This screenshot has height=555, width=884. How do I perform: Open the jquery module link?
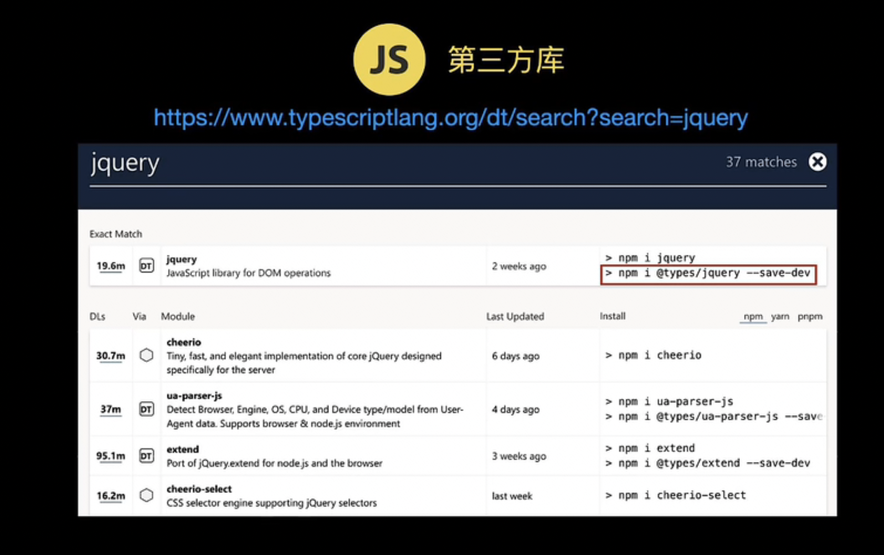[x=182, y=259]
